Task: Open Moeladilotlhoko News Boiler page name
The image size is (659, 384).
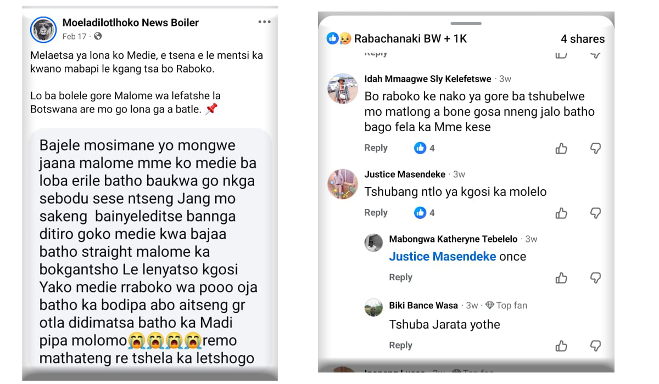Action: tap(130, 22)
